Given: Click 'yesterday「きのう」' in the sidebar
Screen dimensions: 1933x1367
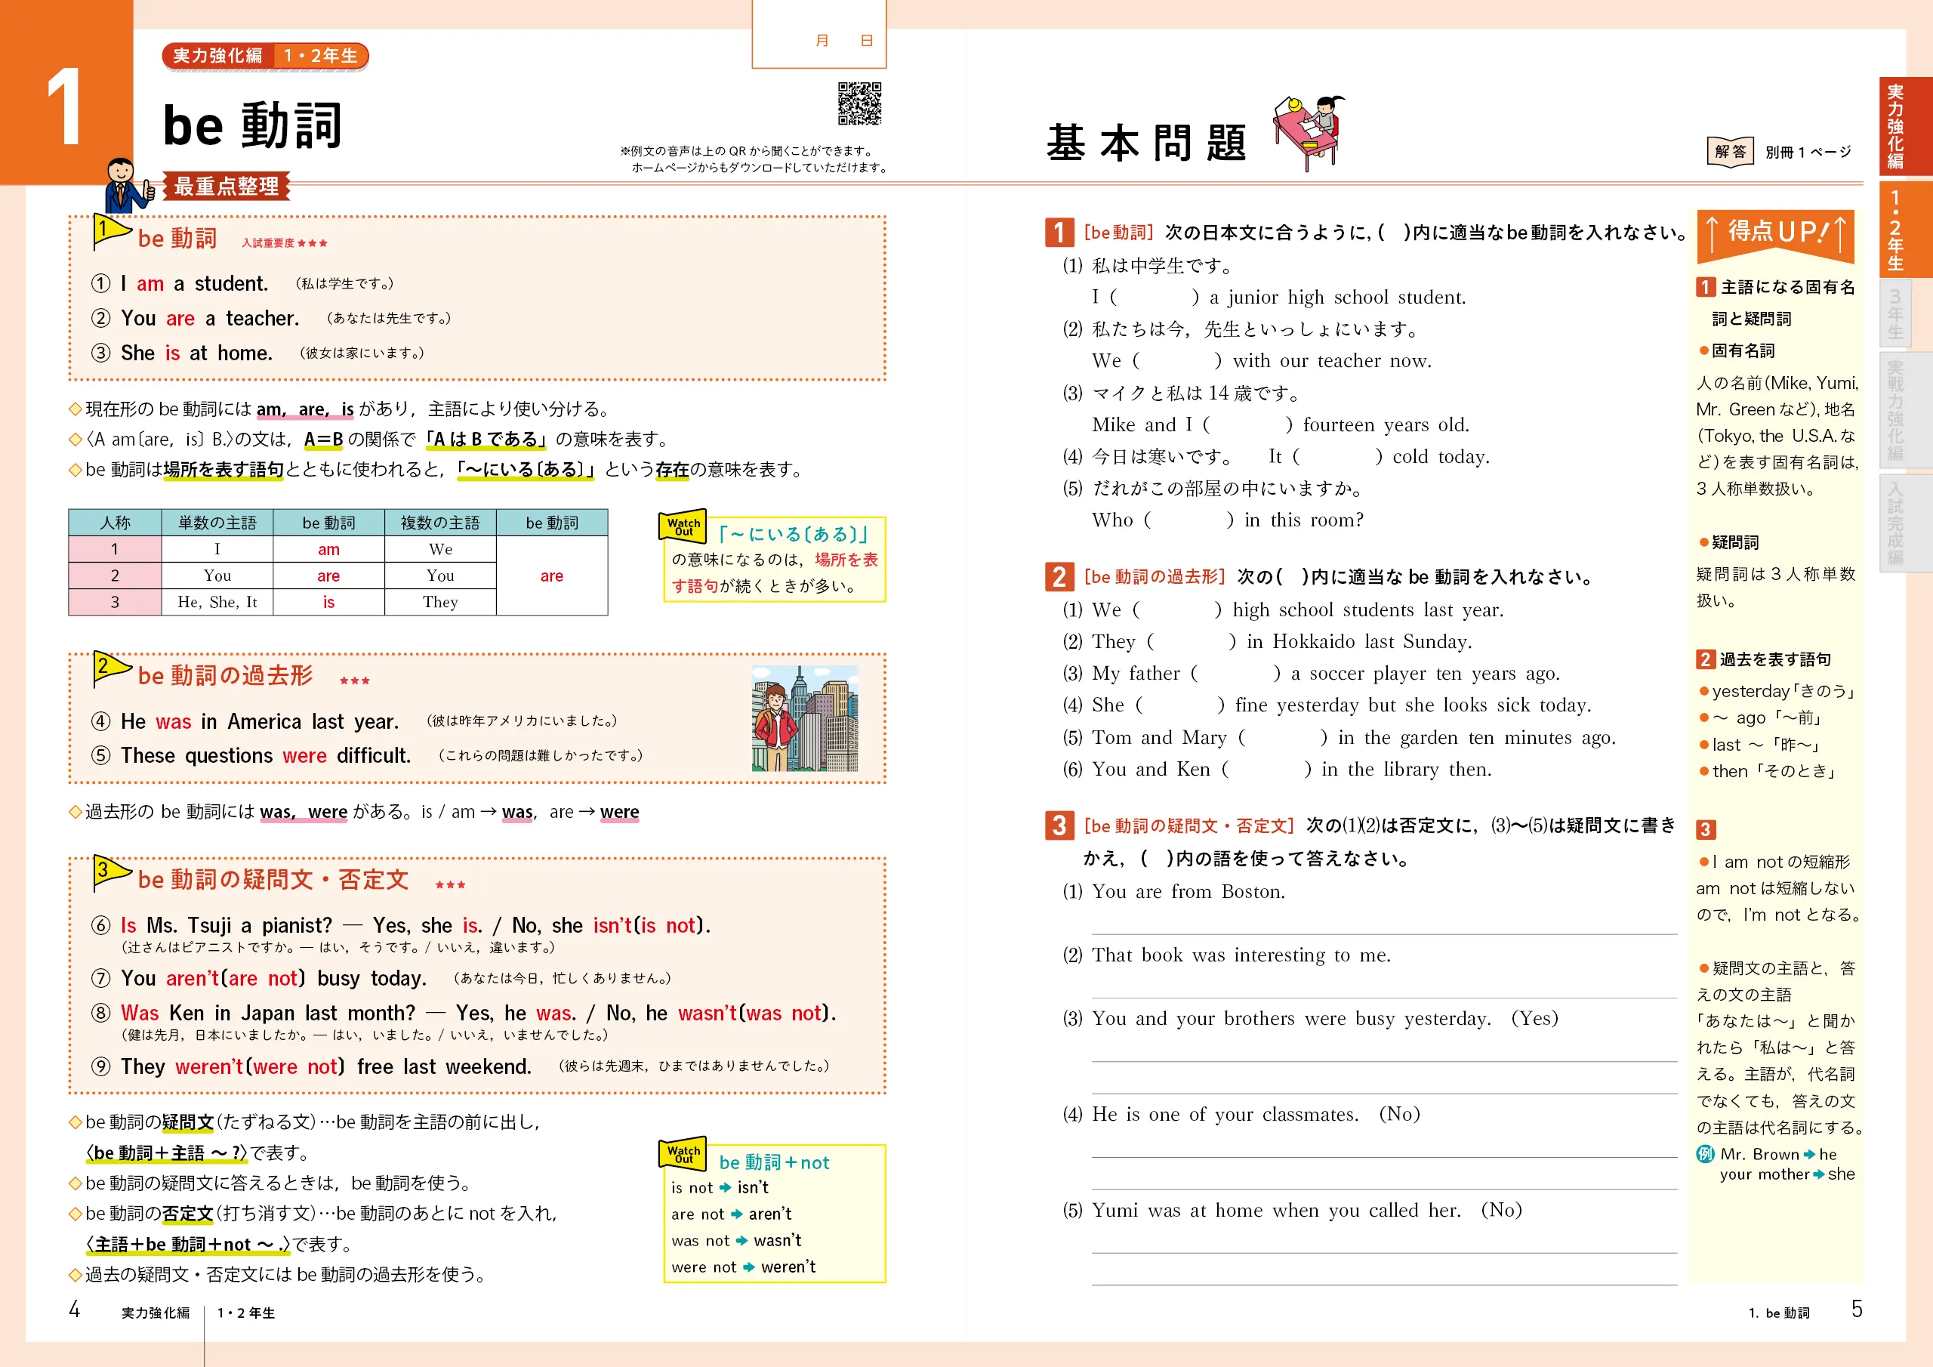Looking at the screenshot, I should click(x=1777, y=692).
